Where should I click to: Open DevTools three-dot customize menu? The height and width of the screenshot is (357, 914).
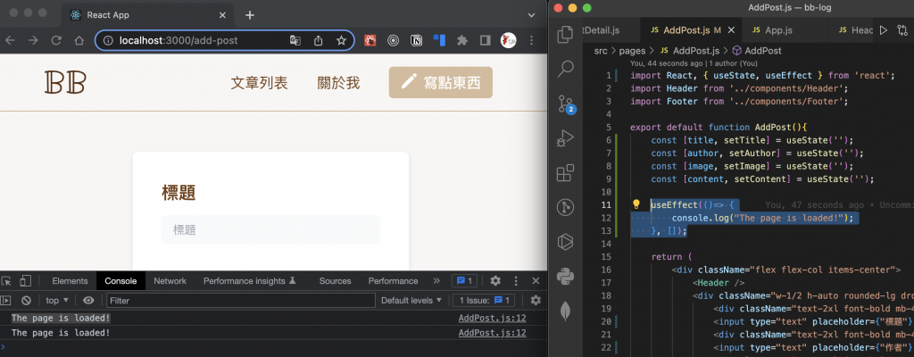515,280
